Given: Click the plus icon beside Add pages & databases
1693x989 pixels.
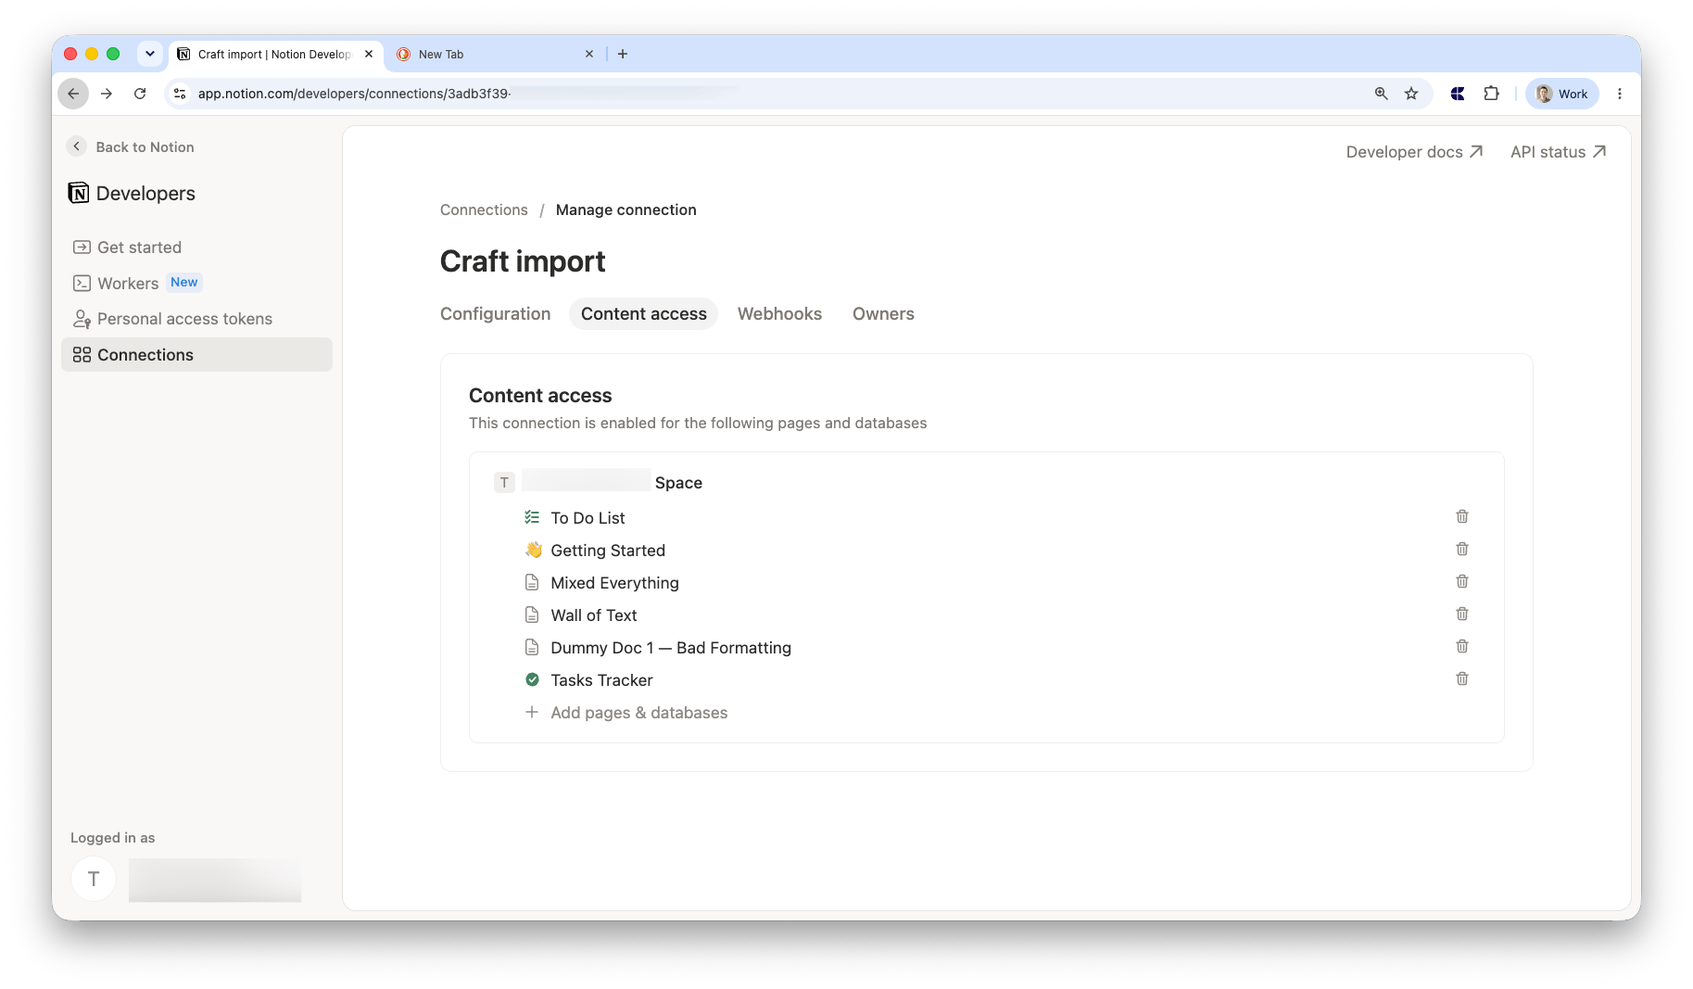Looking at the screenshot, I should (x=532, y=712).
